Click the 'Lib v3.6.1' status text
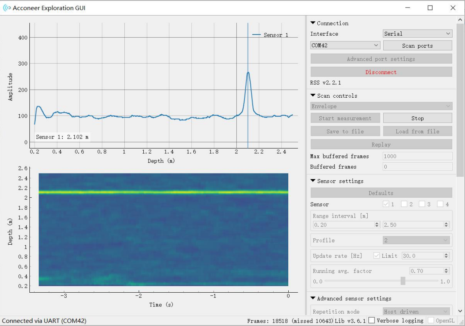The height and width of the screenshot is (326, 465). point(350,321)
